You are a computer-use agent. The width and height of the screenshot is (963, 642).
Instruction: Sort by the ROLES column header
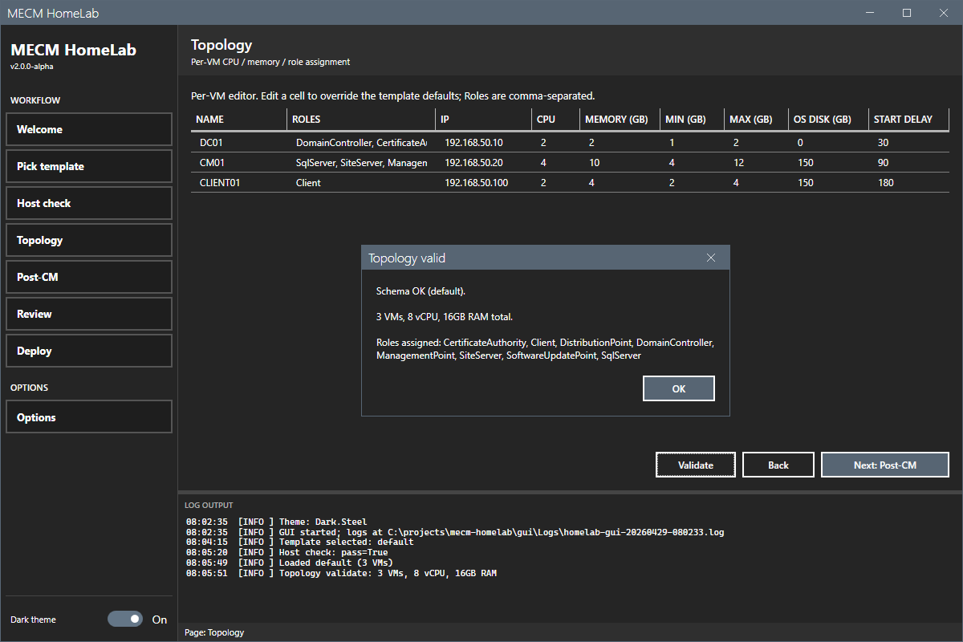click(362, 120)
